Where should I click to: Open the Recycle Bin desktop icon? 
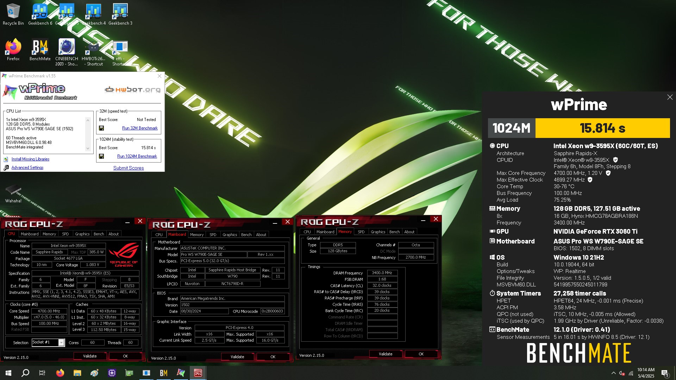pyautogui.click(x=13, y=14)
